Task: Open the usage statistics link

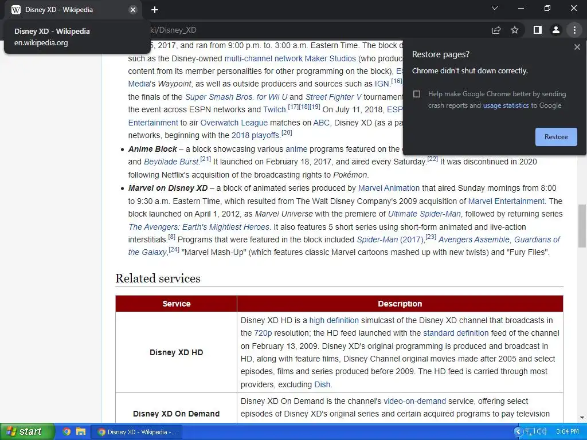Action: pyautogui.click(x=506, y=105)
